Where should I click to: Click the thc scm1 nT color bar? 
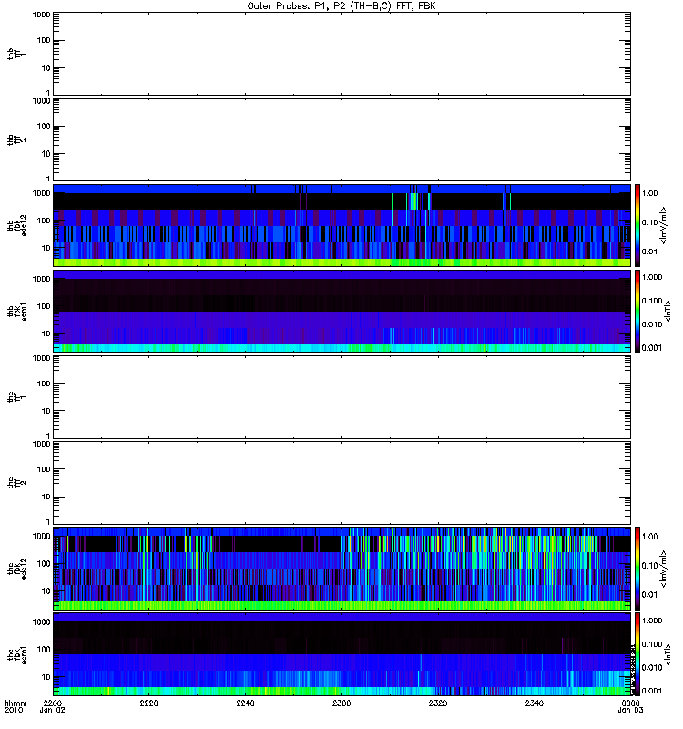click(x=637, y=654)
